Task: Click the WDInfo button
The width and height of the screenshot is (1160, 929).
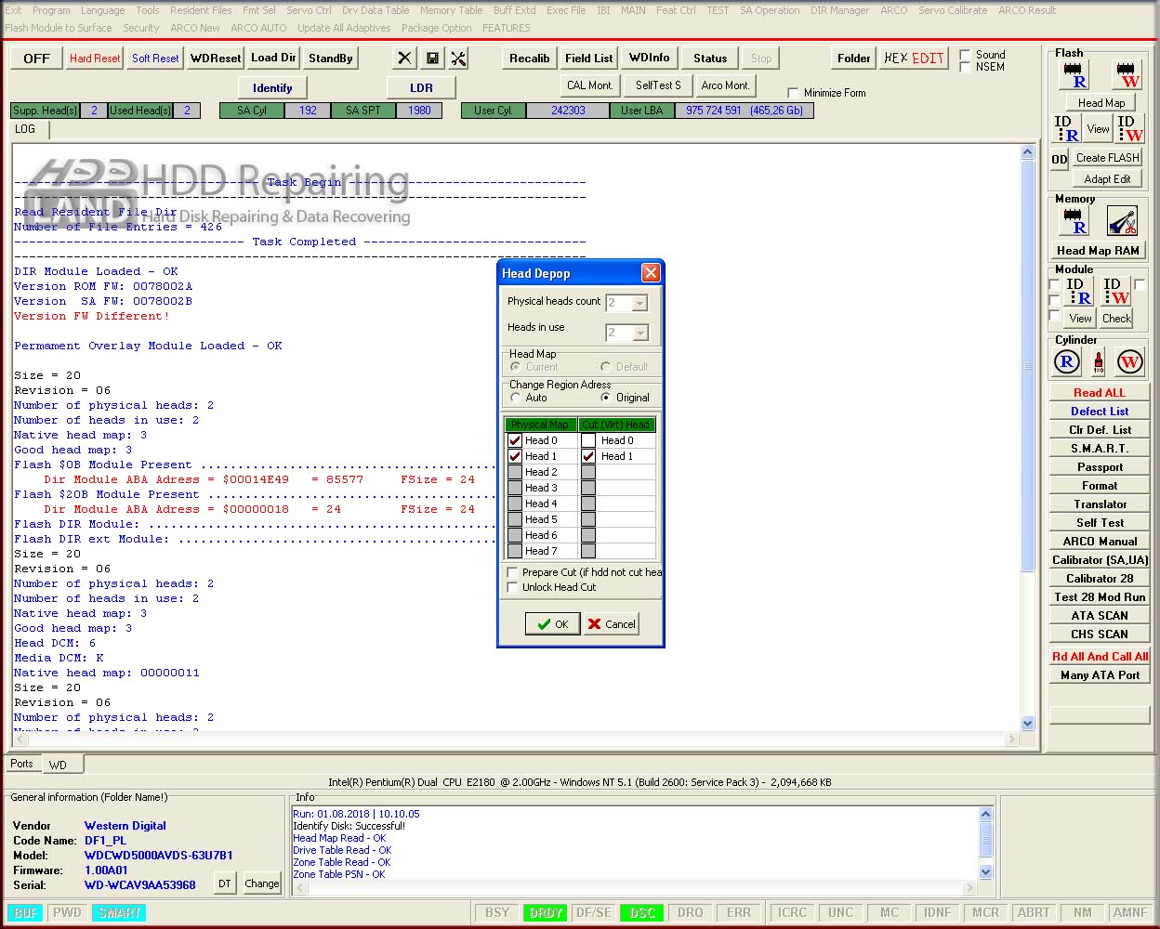Action: pyautogui.click(x=649, y=59)
